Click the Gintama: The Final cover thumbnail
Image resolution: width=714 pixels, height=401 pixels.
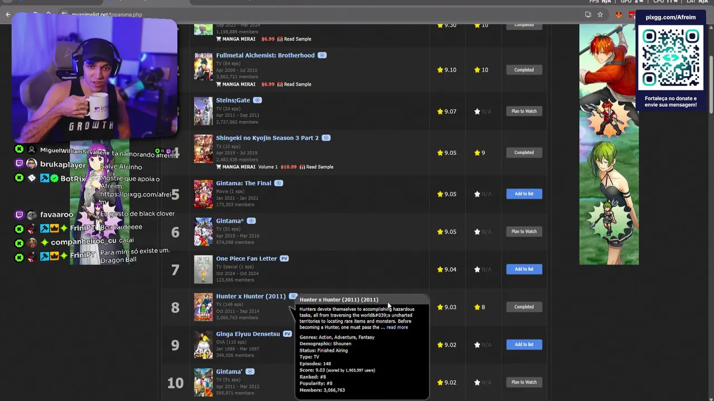203,194
